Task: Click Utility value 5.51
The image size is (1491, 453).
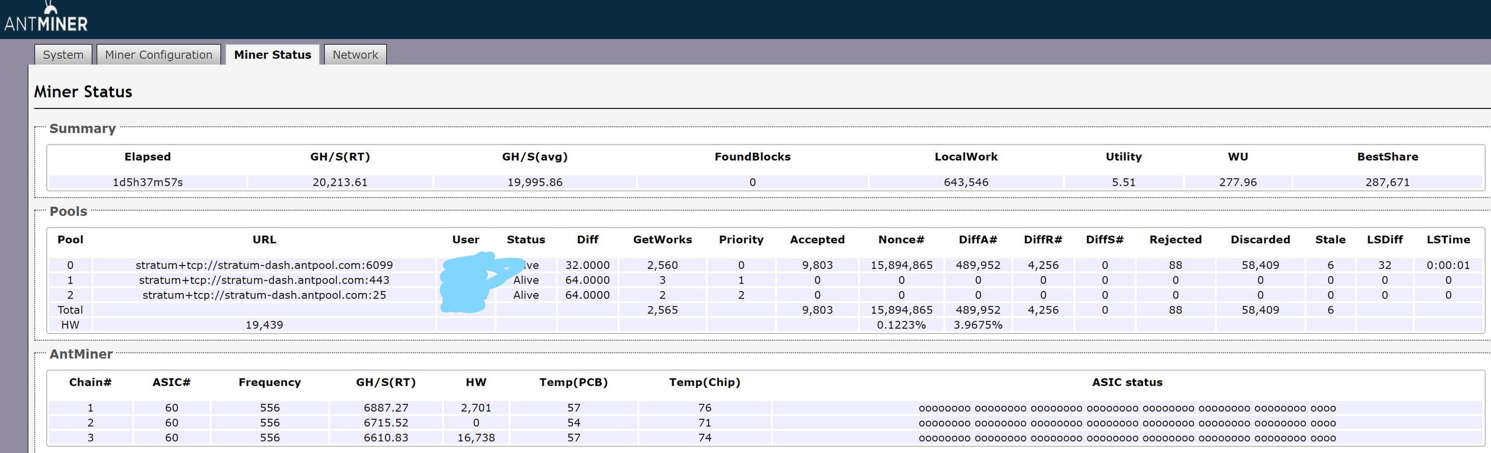Action: 1123,182
